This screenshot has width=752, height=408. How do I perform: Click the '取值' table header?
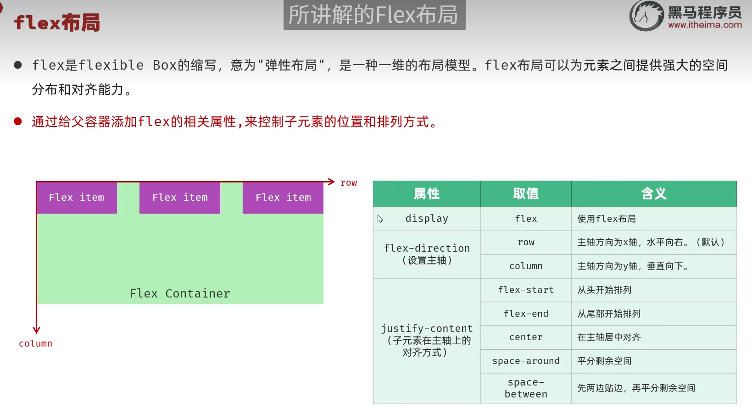526,194
